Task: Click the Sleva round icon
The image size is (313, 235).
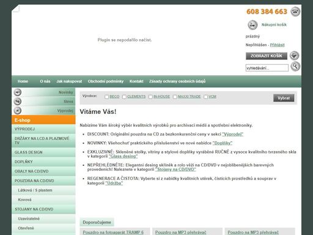Action: pos(18,102)
